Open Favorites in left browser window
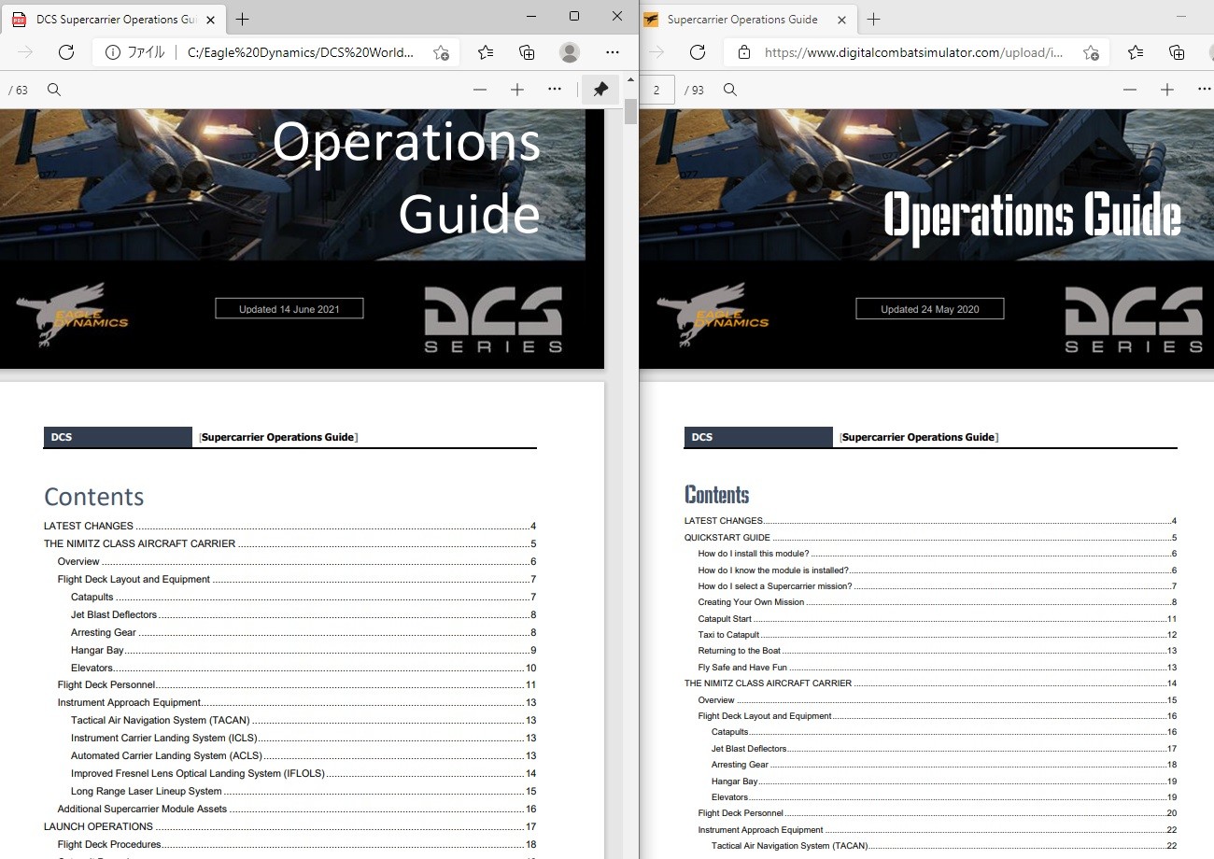Viewport: 1214px width, 859px height. coord(486,52)
